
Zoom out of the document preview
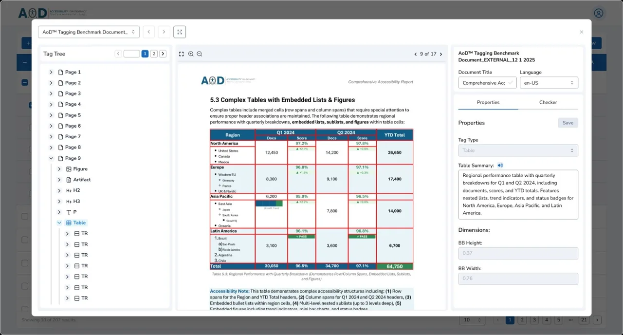[x=199, y=54]
